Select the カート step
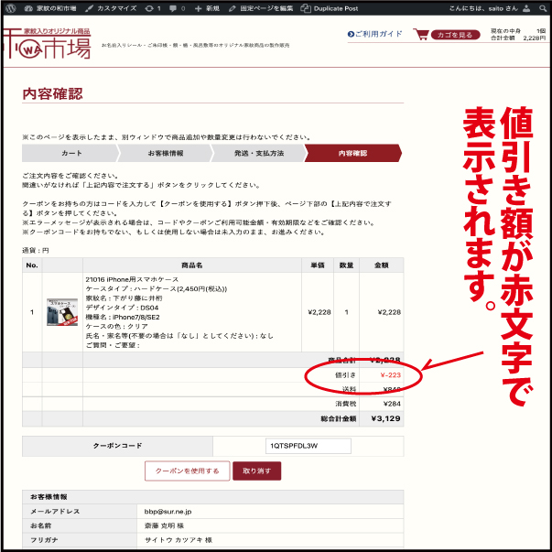552x552 pixels. (x=70, y=153)
